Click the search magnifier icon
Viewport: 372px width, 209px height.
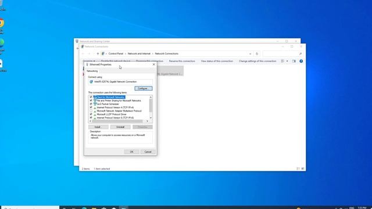click(x=301, y=54)
